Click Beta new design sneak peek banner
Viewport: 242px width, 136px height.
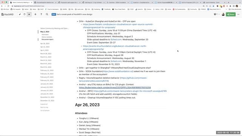click(x=72, y=14)
